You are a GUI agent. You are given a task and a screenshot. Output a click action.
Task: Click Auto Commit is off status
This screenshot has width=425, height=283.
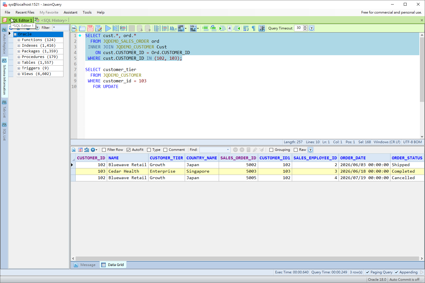click(404, 280)
